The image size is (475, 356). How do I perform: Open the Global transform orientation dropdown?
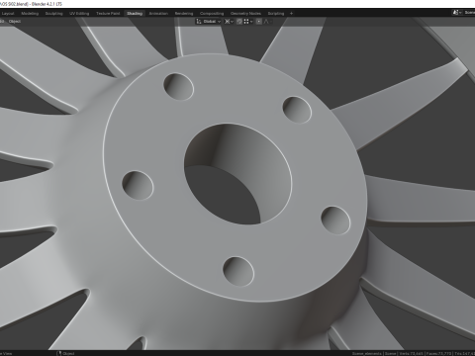click(209, 22)
